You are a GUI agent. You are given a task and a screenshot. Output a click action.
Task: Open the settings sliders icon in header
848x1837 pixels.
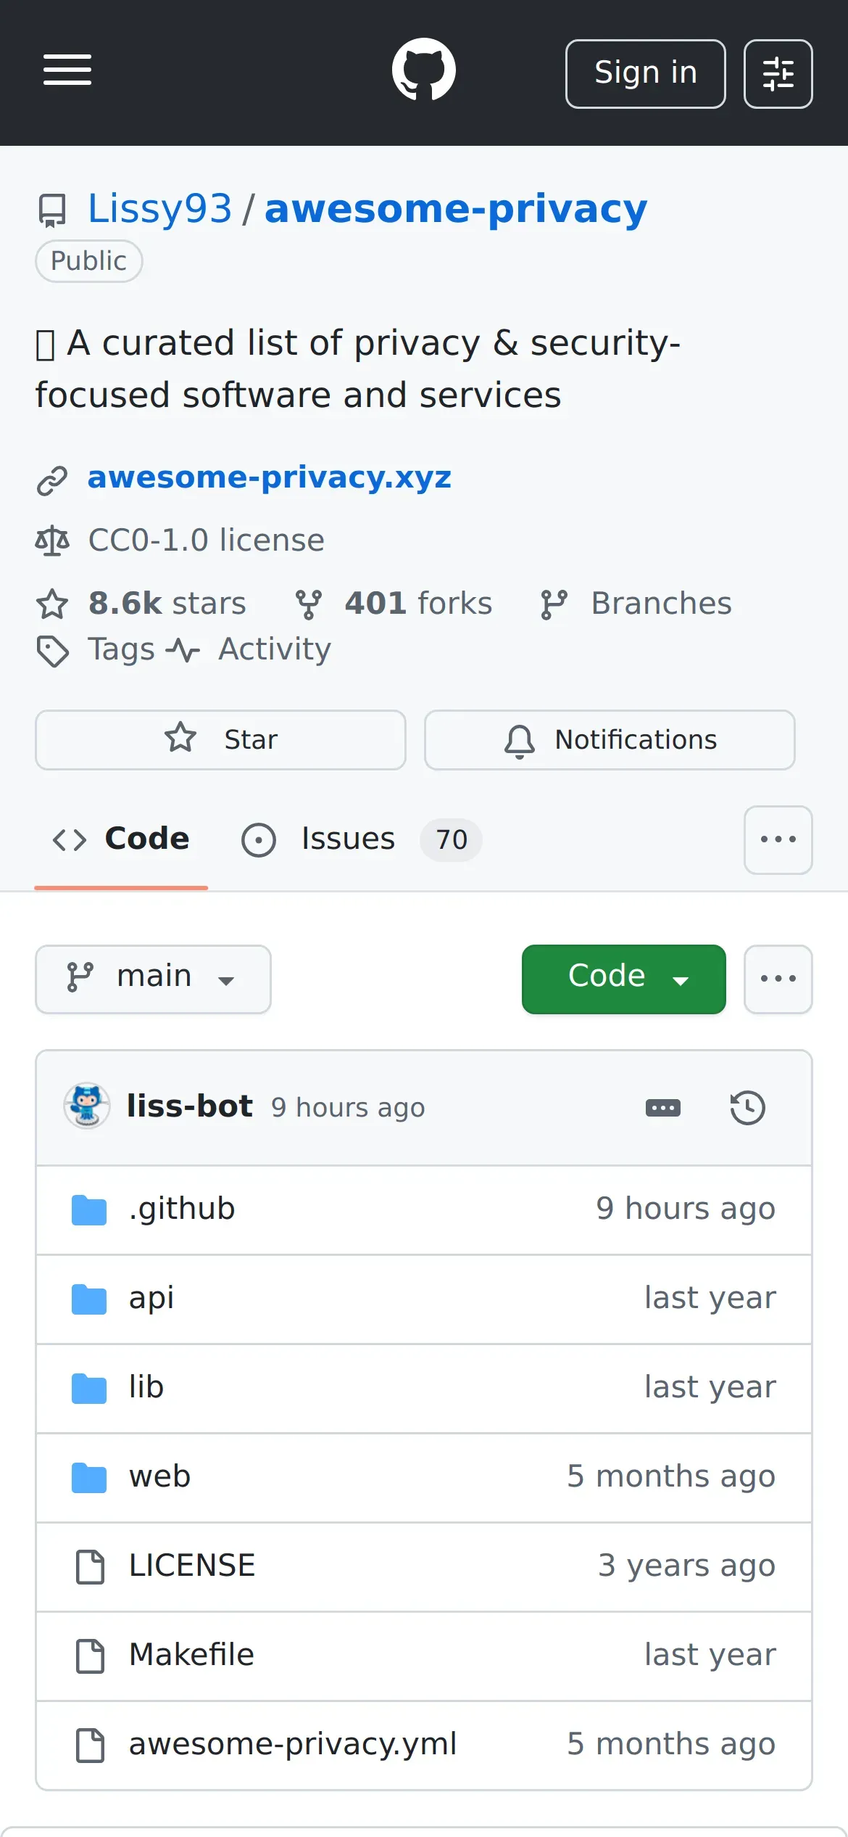pyautogui.click(x=778, y=74)
